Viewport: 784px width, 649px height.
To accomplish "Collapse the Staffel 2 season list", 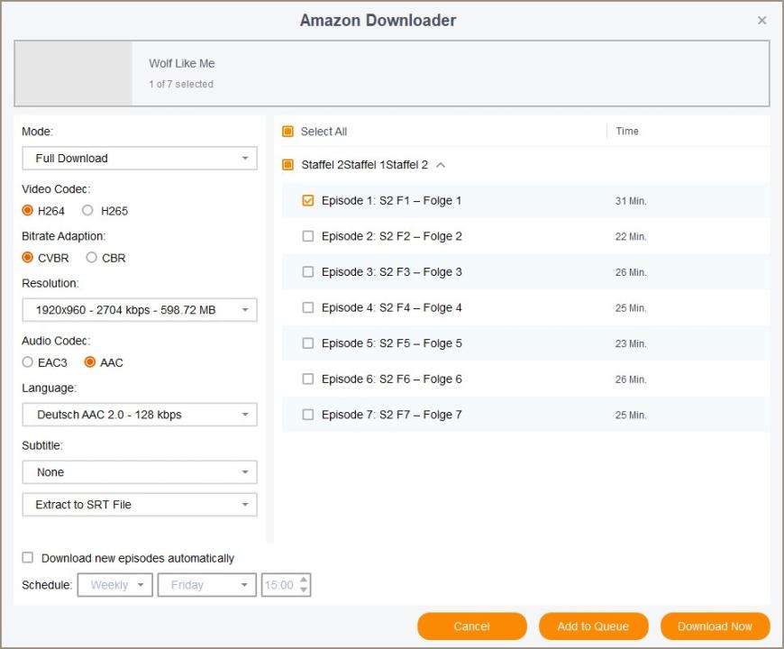I will (441, 165).
